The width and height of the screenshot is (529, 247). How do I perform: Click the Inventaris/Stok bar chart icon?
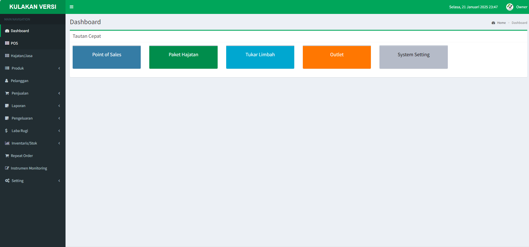point(7,143)
